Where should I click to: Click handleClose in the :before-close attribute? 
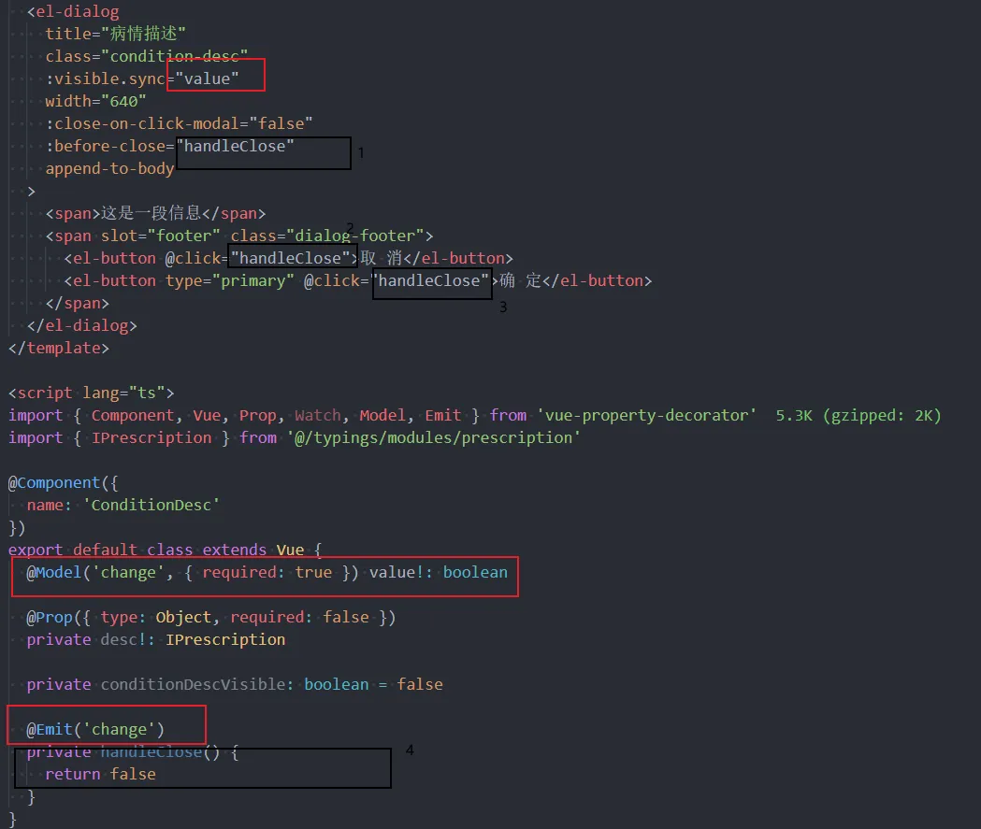click(x=238, y=146)
